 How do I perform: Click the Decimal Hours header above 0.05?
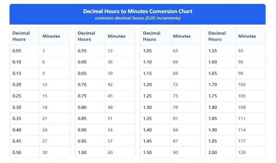(21, 36)
